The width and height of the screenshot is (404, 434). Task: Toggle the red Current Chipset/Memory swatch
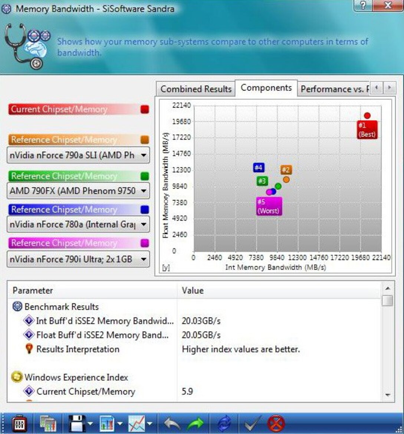click(x=145, y=109)
